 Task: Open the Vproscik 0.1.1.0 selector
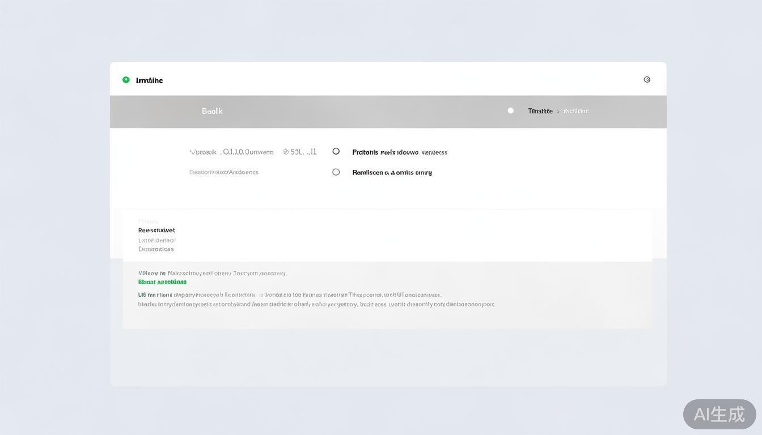click(232, 151)
